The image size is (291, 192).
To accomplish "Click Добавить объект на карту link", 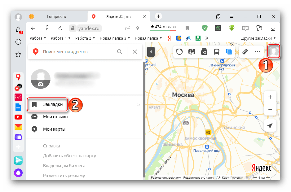I will 69,156.
